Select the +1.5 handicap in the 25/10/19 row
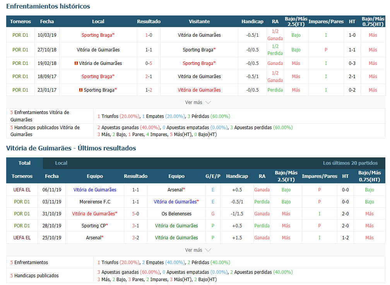The image size is (390, 285). [x=237, y=238]
